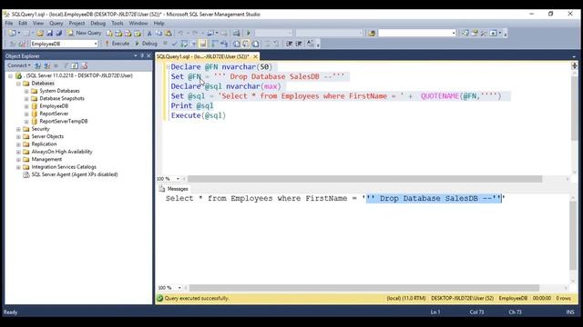The image size is (583, 327).
Task: Click the Display Estimated Execution Plan icon
Action: [x=184, y=44]
